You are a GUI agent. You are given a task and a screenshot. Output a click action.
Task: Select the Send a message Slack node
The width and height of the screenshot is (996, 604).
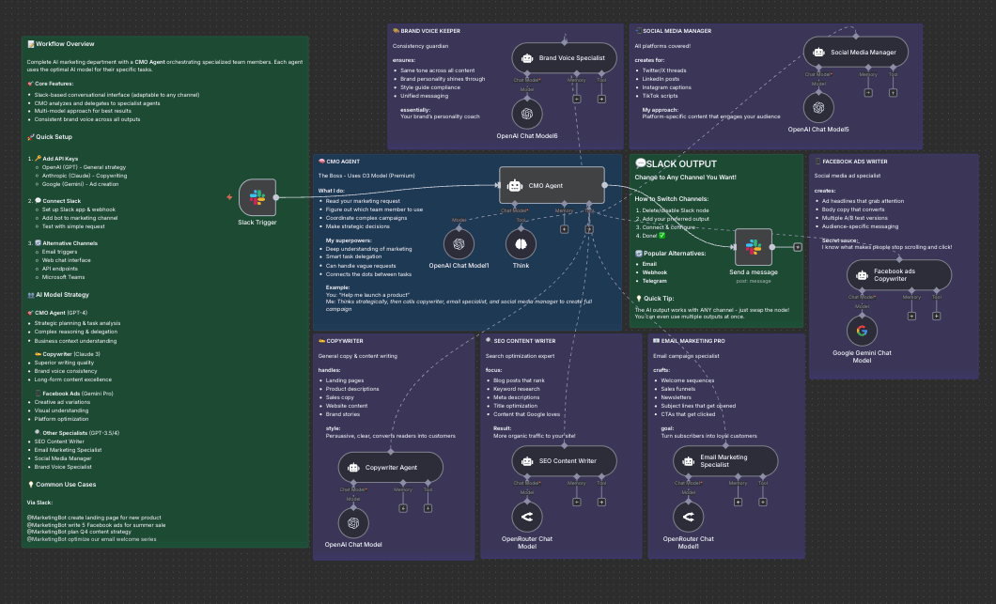753,247
